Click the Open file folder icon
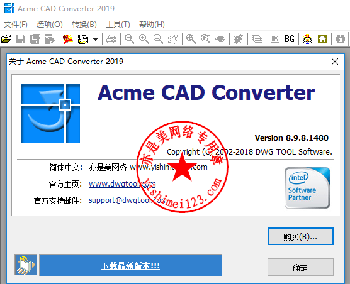 click(x=6, y=39)
